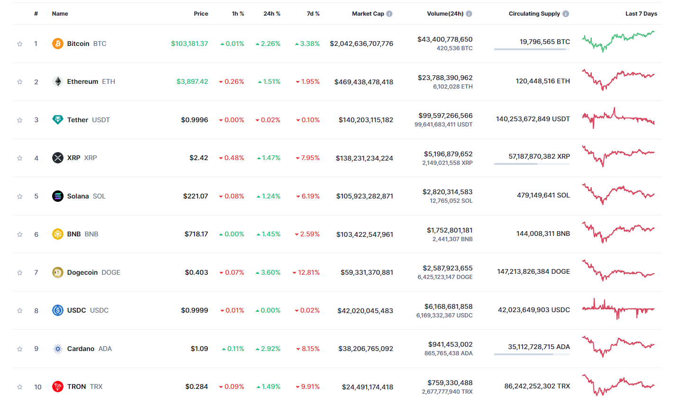Sort by 1h % column header

click(x=238, y=14)
